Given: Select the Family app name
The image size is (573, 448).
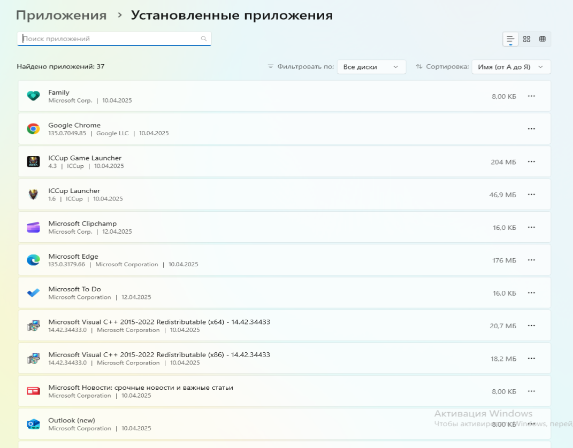Looking at the screenshot, I should pyautogui.click(x=59, y=92).
